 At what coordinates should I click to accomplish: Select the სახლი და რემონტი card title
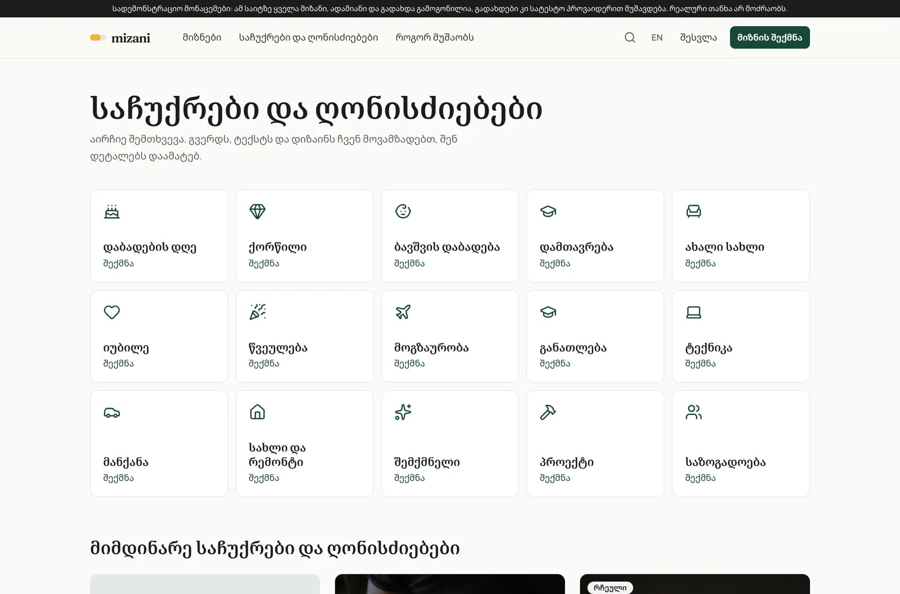click(277, 455)
